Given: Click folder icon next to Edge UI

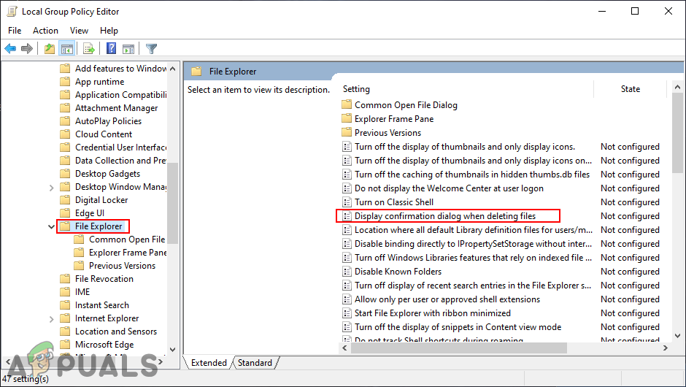Looking at the screenshot, I should click(x=65, y=213).
